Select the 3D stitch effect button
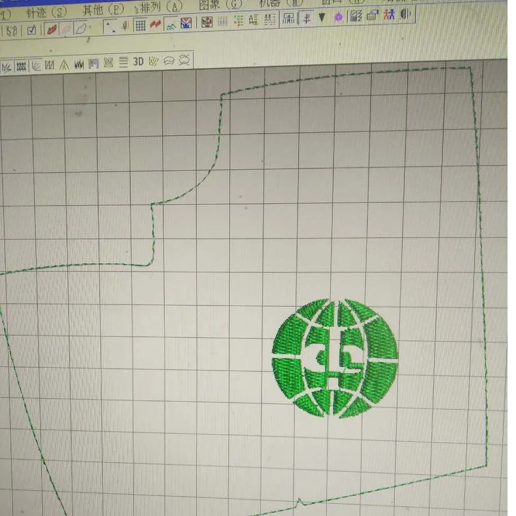 point(138,61)
